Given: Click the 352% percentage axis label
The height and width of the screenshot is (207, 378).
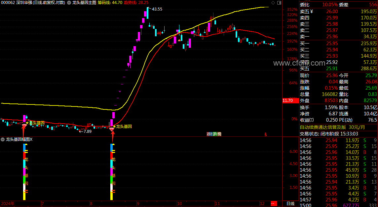Looking at the screenshot, I should [292, 10].
